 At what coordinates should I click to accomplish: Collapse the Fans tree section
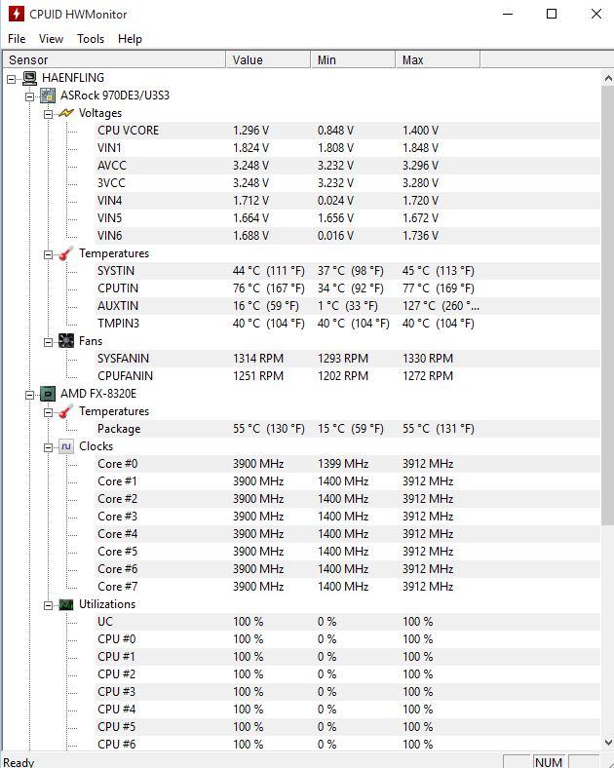coord(48,342)
